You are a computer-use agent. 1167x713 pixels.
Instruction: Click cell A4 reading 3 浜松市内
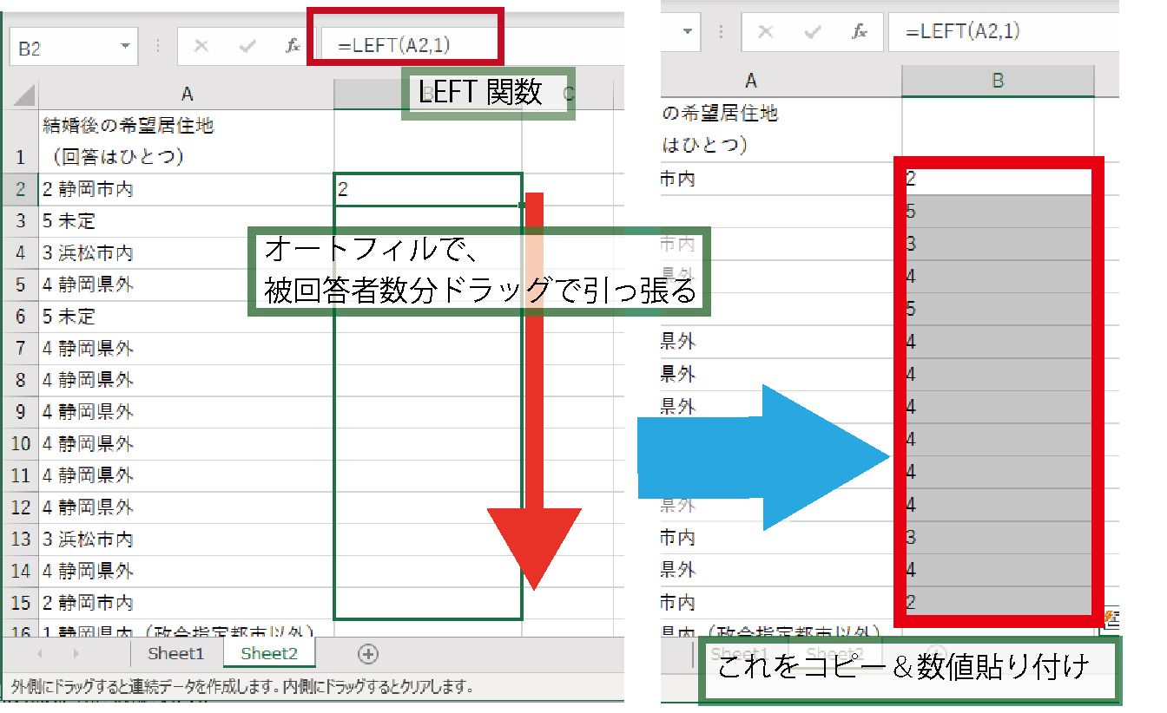[186, 253]
